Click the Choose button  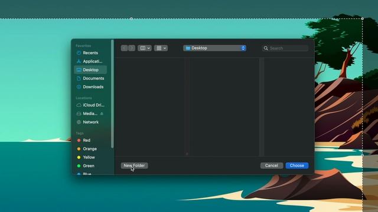click(296, 165)
